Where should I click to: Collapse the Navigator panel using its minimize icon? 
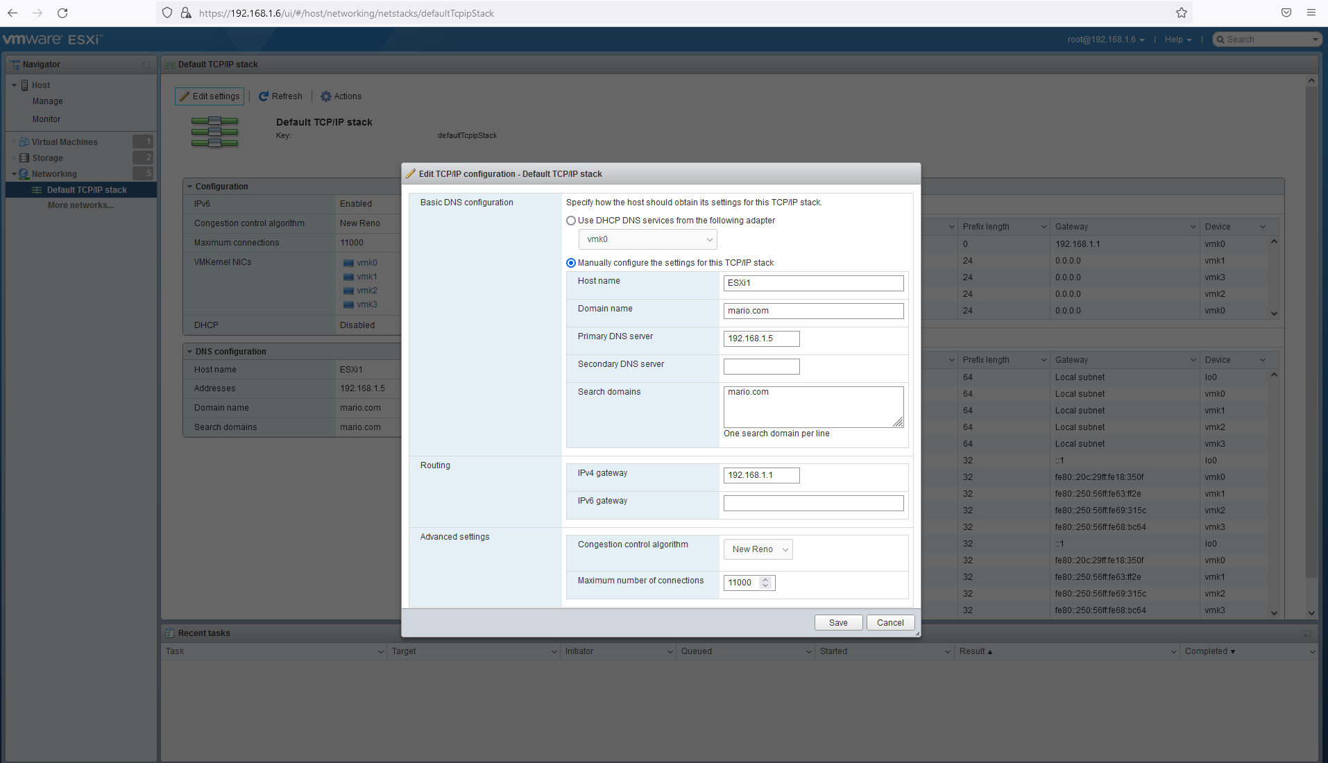tap(146, 65)
